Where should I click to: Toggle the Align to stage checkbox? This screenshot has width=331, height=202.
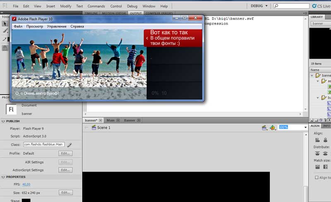317,178
